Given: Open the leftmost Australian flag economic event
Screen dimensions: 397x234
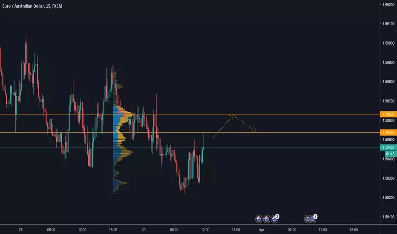Looking at the screenshot, I should (x=259, y=219).
